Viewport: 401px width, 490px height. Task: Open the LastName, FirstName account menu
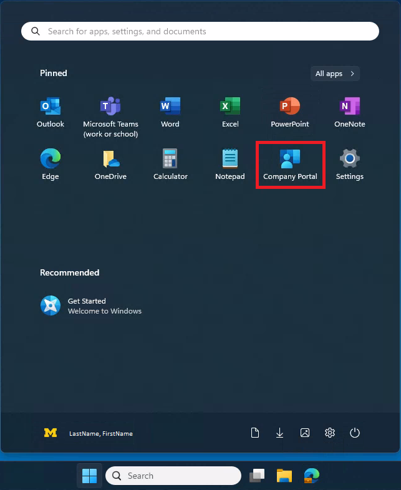click(x=88, y=433)
